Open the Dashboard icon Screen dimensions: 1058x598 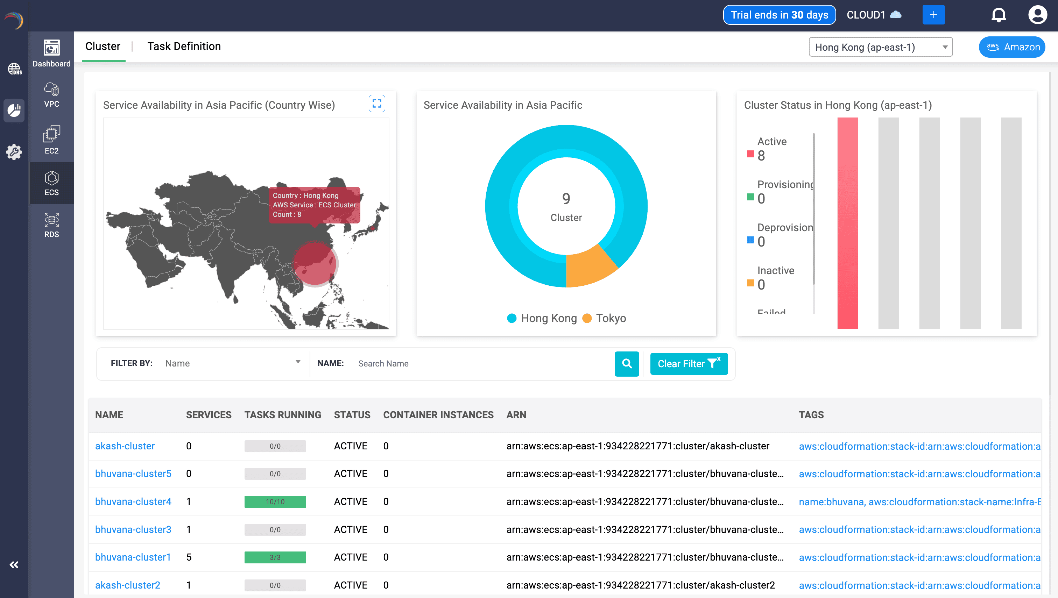(51, 52)
